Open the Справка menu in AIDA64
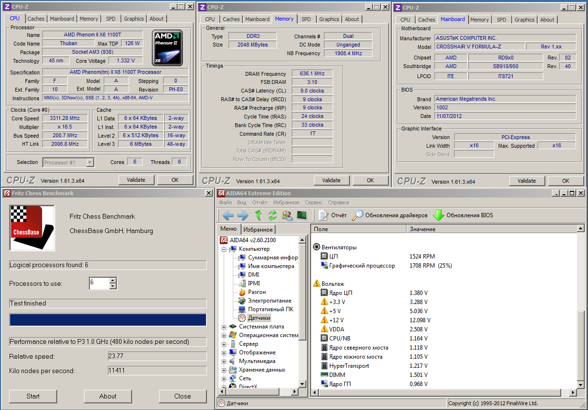Image resolution: width=588 pixels, height=410 pixels. (338, 202)
